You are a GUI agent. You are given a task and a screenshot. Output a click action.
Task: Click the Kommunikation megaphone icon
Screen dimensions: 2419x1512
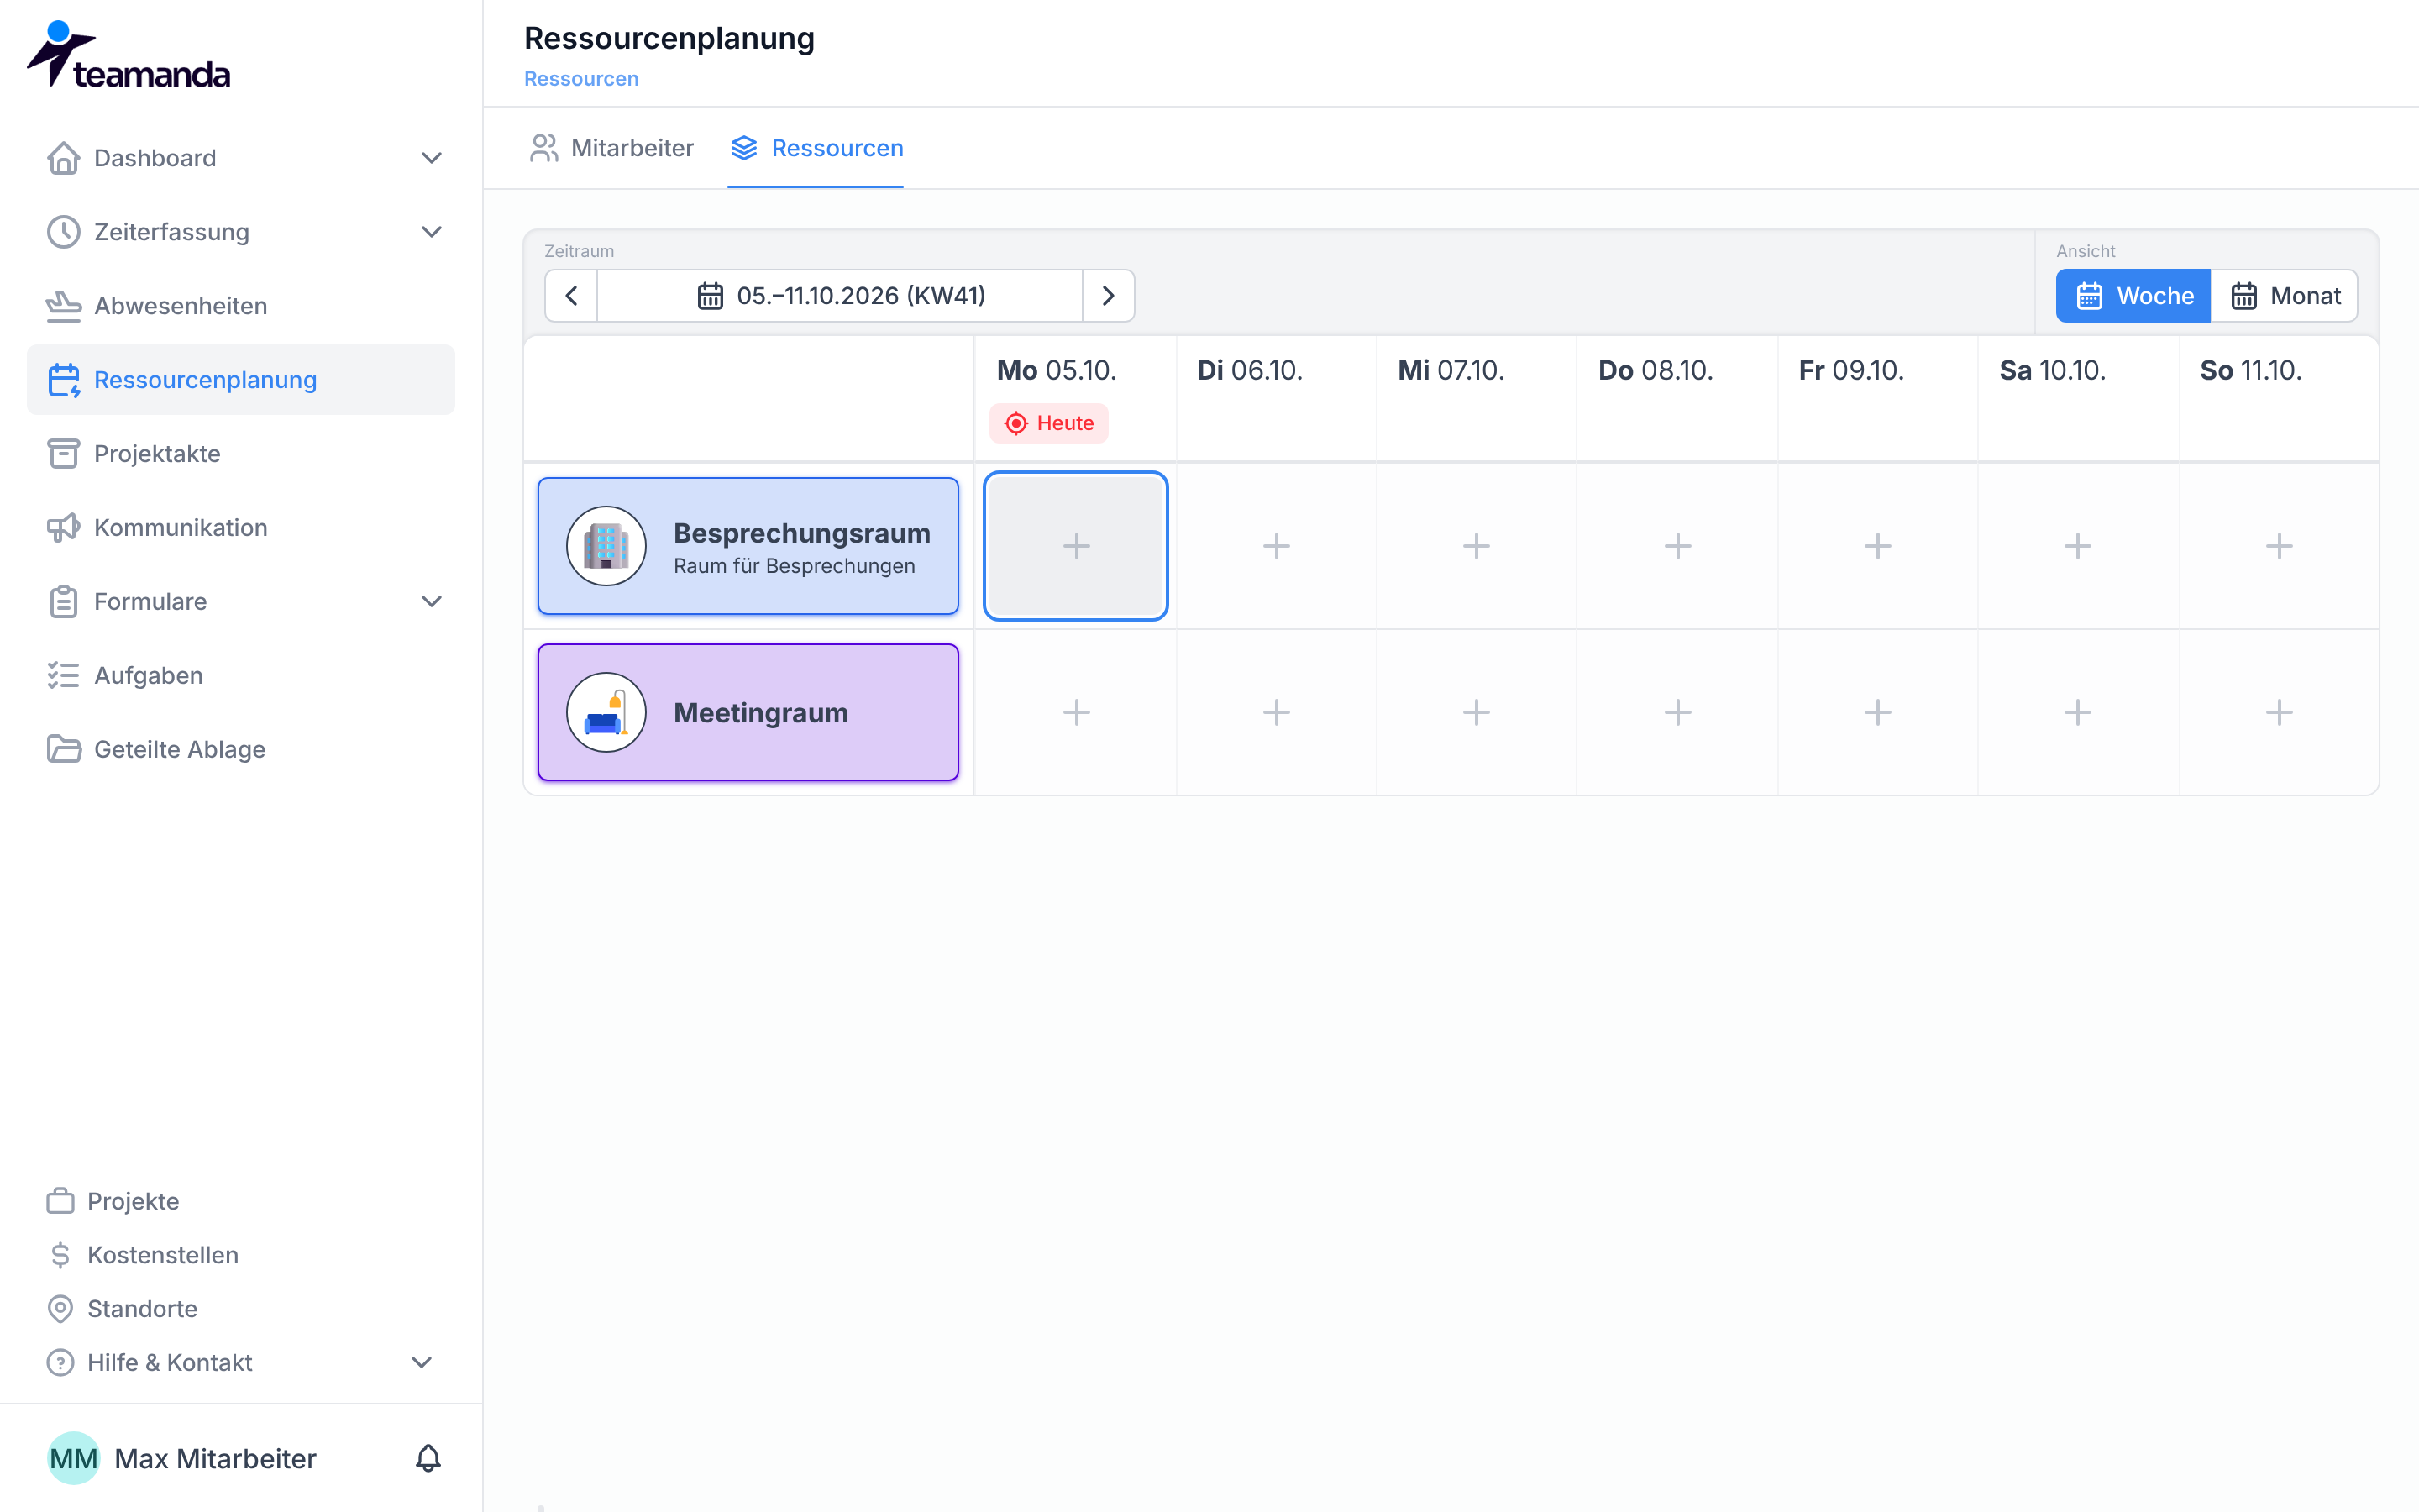(63, 528)
